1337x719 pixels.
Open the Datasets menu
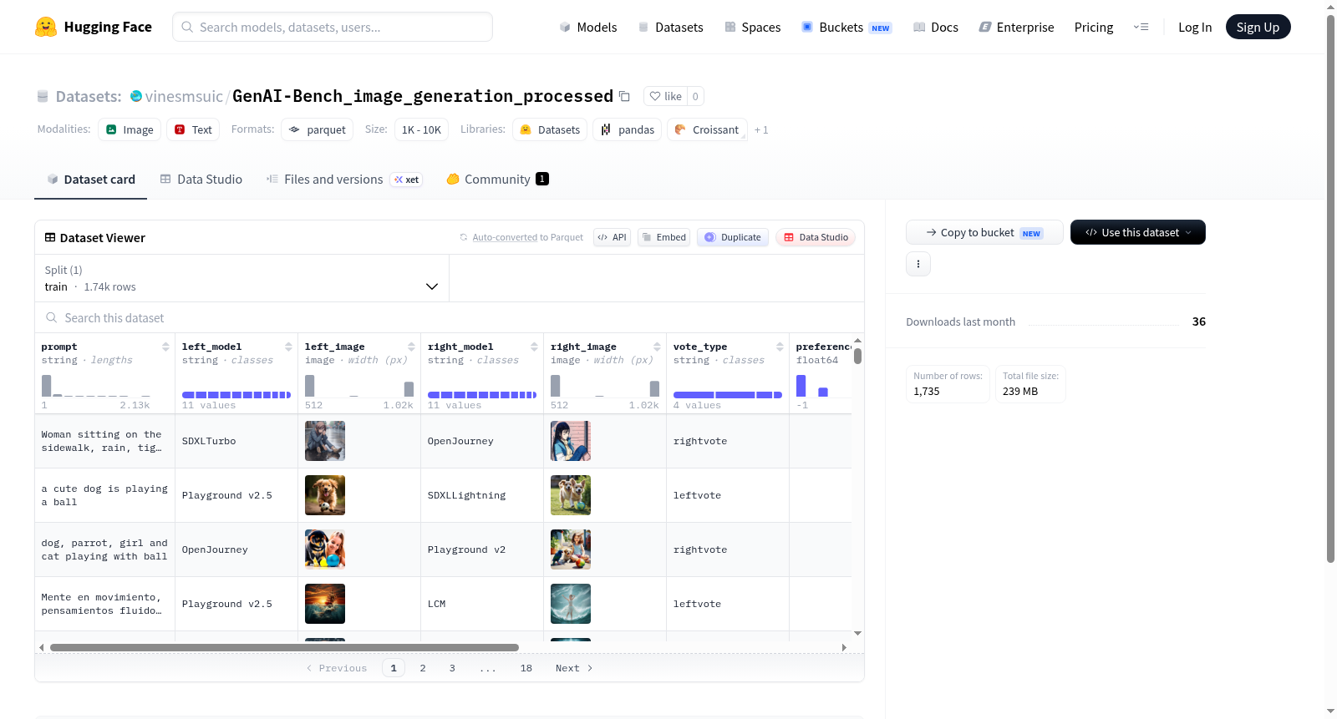[670, 27]
